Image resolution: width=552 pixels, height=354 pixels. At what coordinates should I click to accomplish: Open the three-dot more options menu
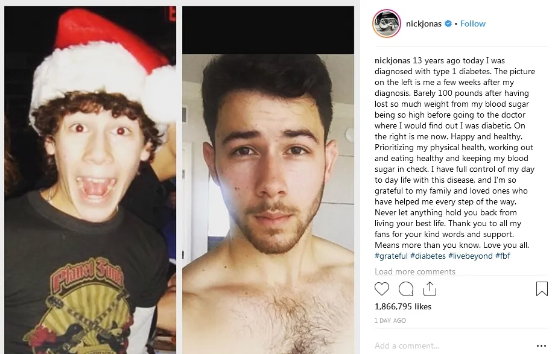(x=541, y=346)
